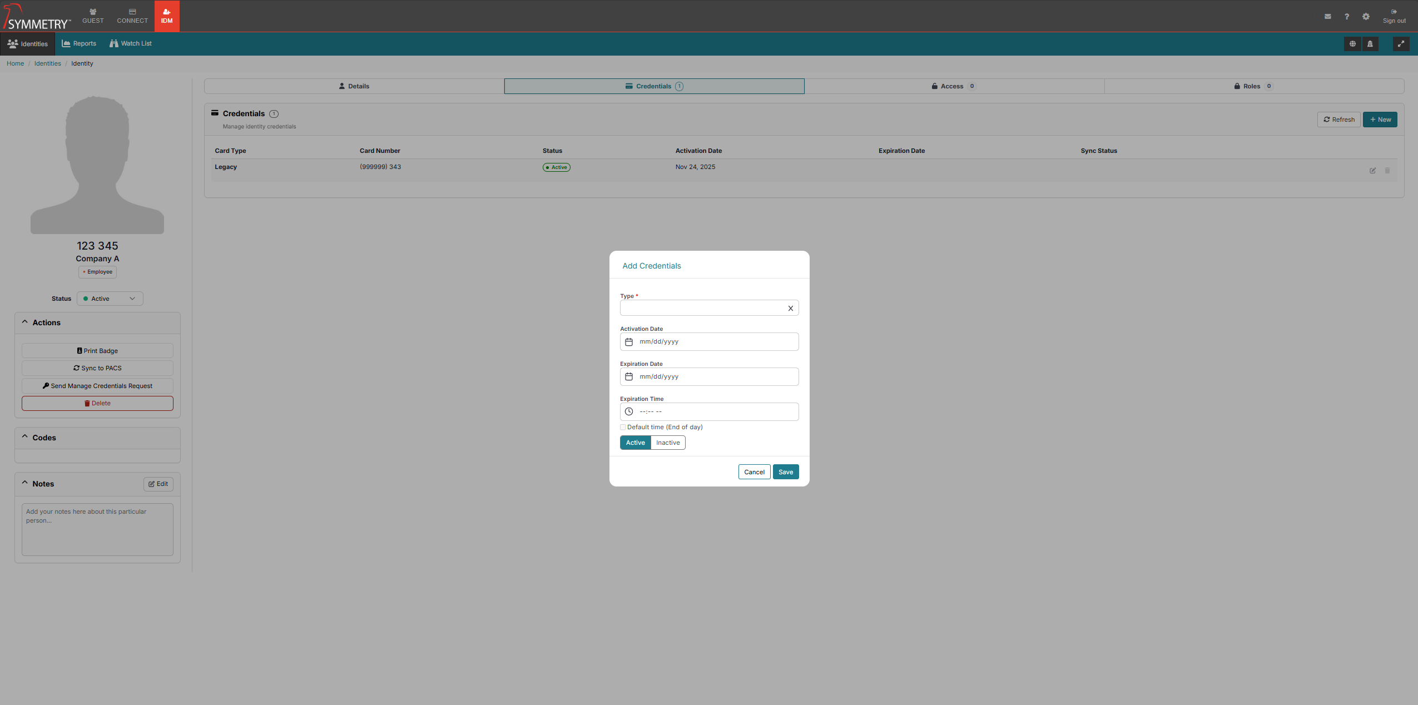The height and width of the screenshot is (705, 1418).
Task: Collapse the Actions panel
Action: pyautogui.click(x=25, y=322)
